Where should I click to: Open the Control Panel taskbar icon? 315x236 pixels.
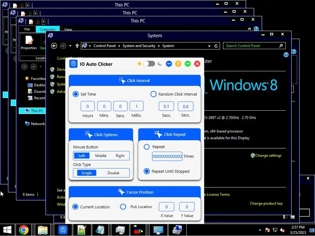(158, 230)
